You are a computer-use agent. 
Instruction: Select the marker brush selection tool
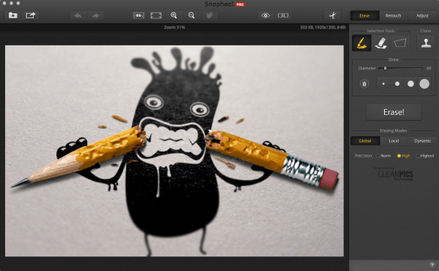(x=361, y=43)
